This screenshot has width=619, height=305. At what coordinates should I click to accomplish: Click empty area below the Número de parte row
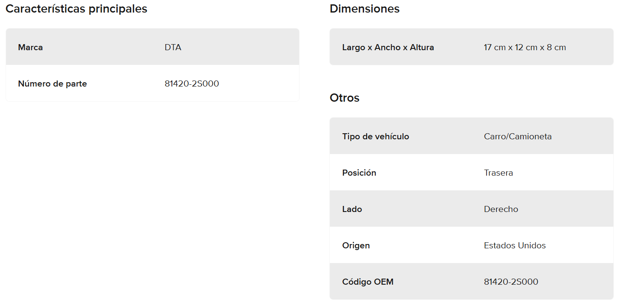pyautogui.click(x=152, y=195)
